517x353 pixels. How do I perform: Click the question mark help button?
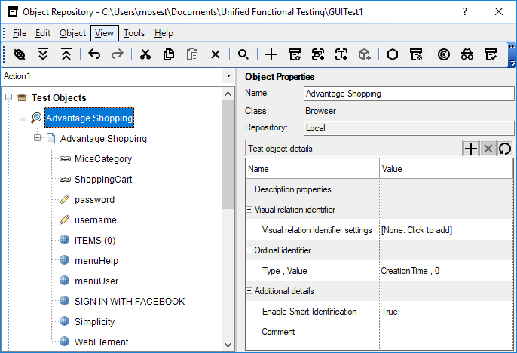465,12
